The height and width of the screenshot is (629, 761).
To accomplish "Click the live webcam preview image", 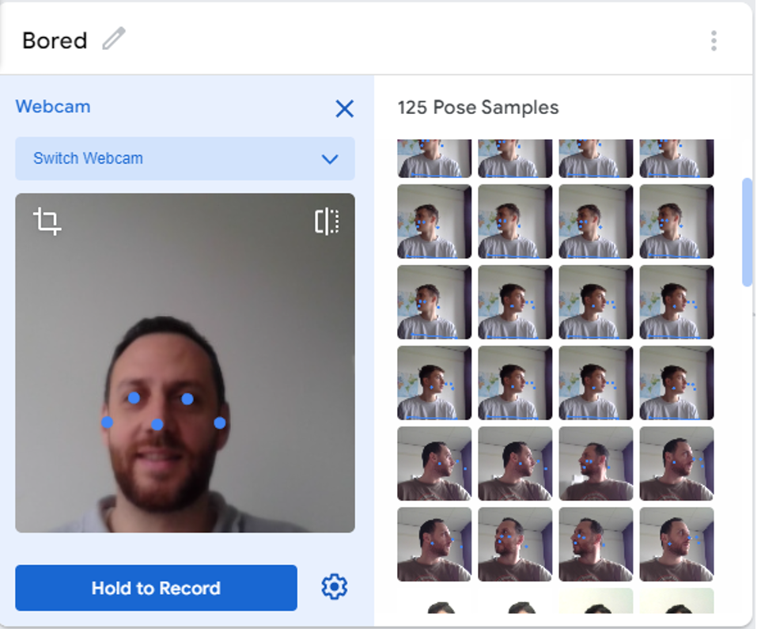I will point(185,363).
